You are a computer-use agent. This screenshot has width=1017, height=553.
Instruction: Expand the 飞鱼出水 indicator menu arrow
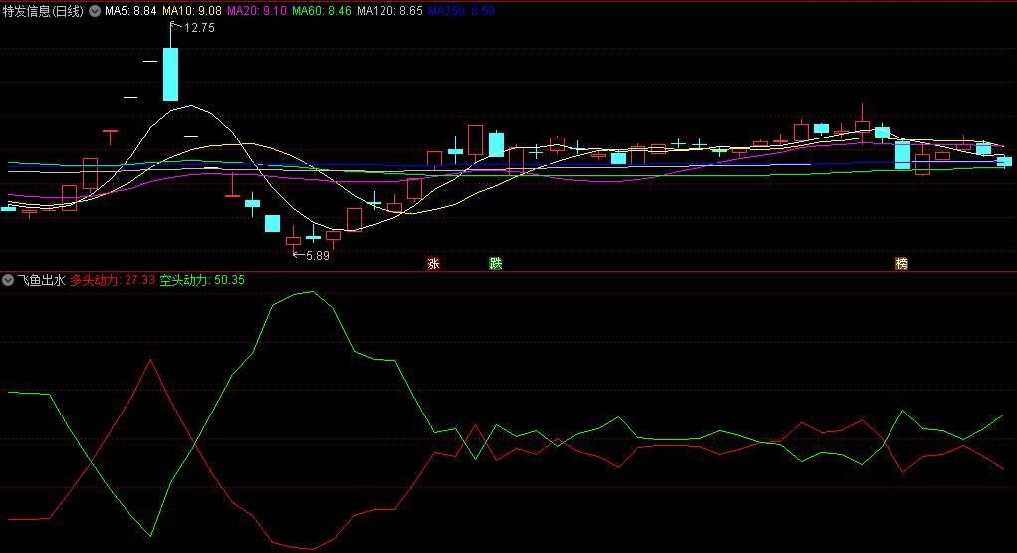[8, 281]
